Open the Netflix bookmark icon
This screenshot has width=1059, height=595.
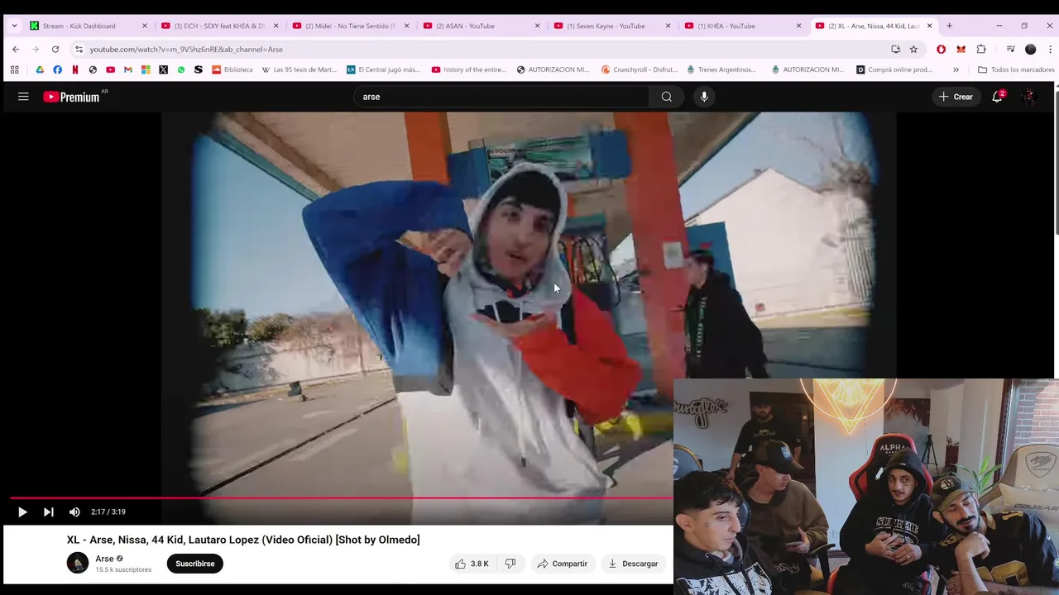[75, 69]
